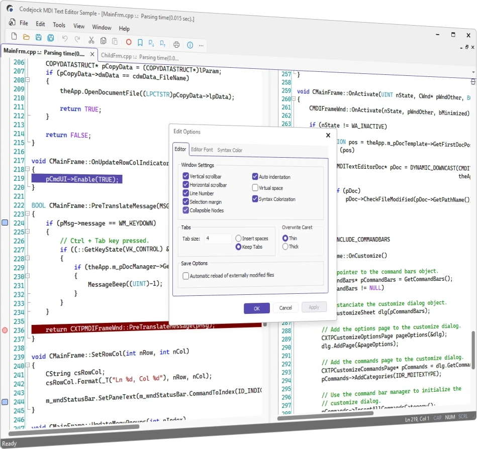Collapse the code block at line 225
This screenshot has width=477, height=449.
click(x=27, y=232)
